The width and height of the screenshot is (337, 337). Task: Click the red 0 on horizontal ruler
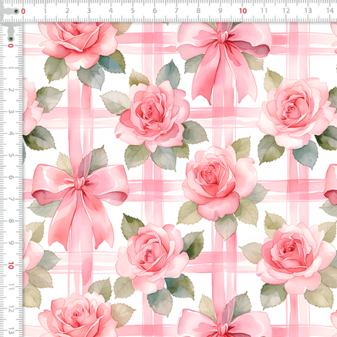[x=23, y=11]
